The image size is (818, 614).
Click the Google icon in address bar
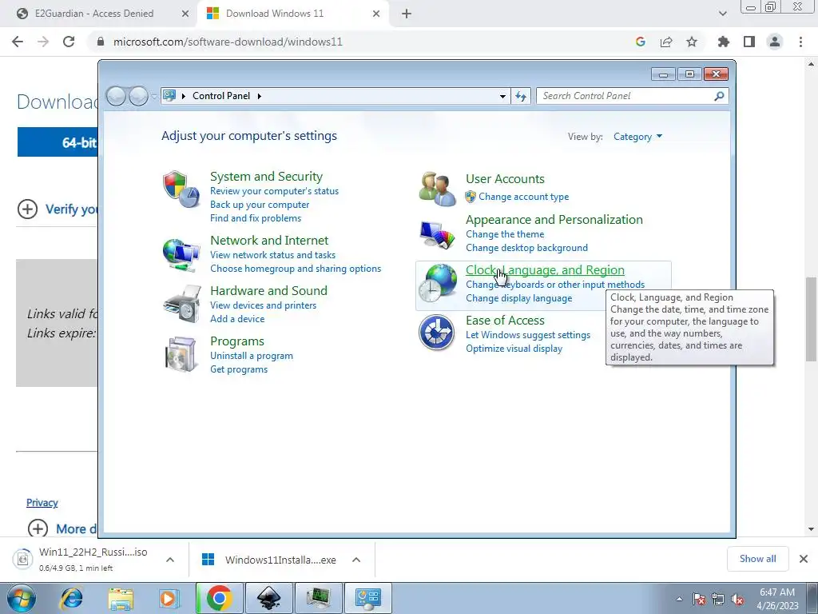pyautogui.click(x=641, y=42)
